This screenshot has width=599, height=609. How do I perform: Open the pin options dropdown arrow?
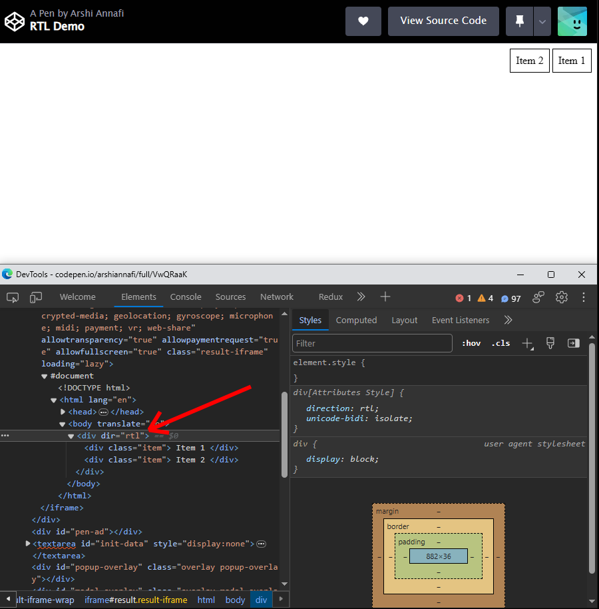(542, 21)
